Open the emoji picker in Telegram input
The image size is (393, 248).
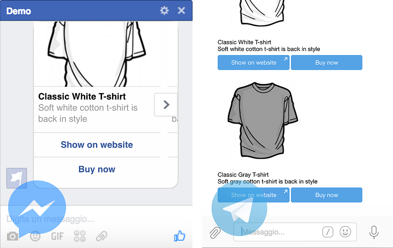pos(345,232)
